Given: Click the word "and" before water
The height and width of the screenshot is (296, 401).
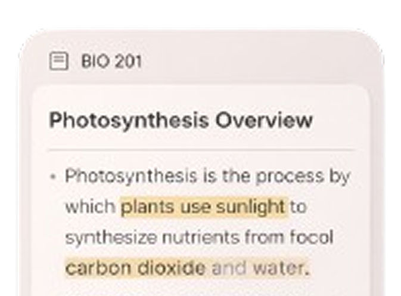Looking at the screenshot, I should coord(229,268).
